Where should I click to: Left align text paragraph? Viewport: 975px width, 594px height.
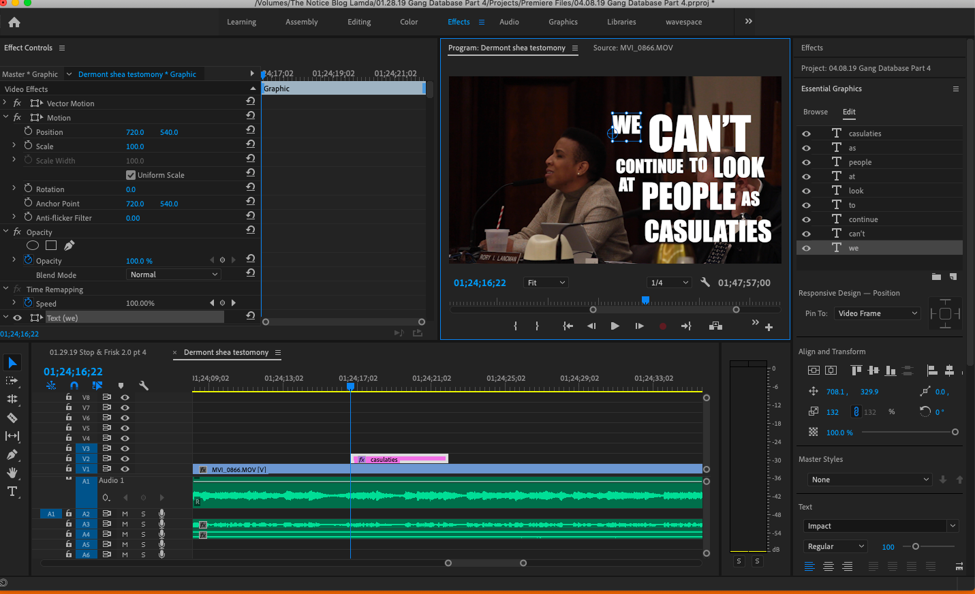809,566
